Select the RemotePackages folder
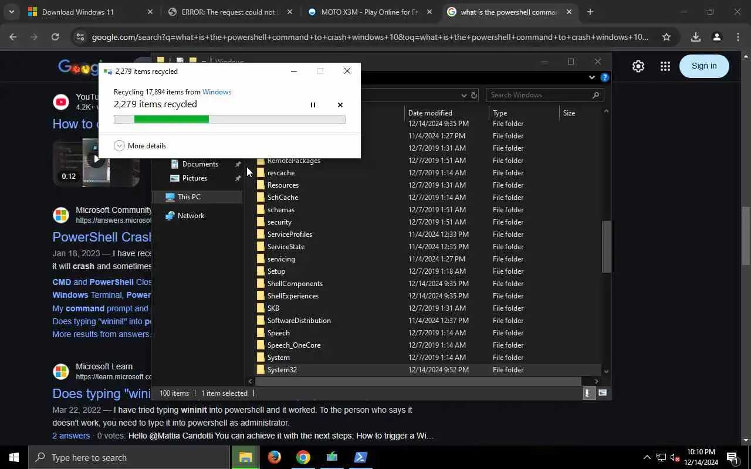Screen dimensions: 751x469 tap(293, 161)
